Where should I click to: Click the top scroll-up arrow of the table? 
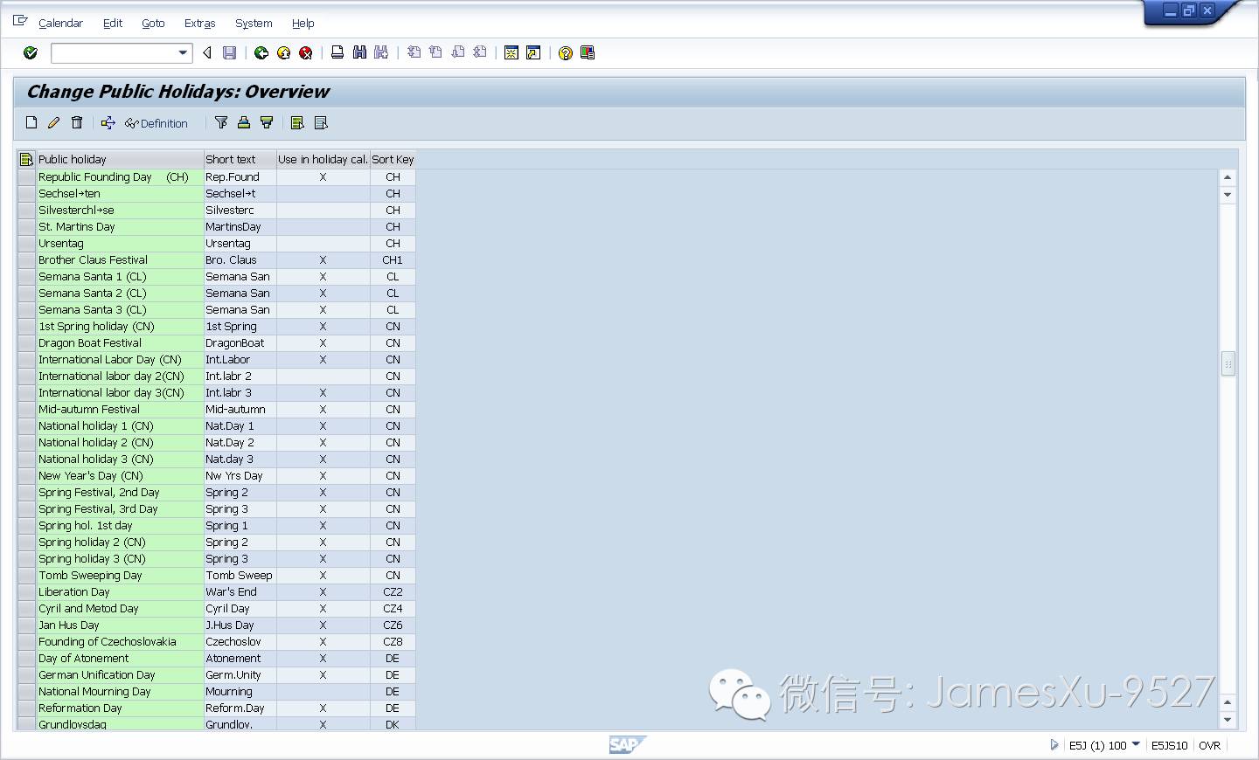point(1228,177)
